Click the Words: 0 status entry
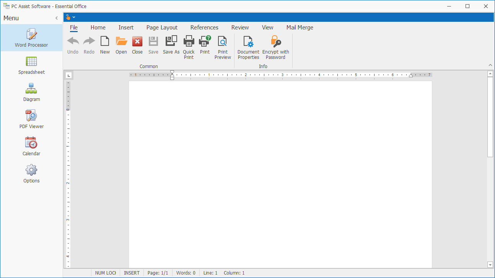 (x=186, y=273)
